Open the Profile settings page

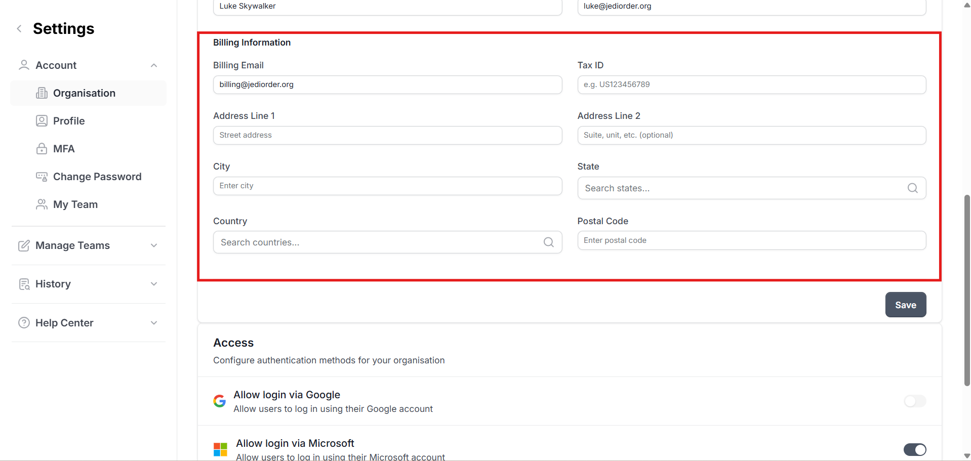click(x=69, y=121)
